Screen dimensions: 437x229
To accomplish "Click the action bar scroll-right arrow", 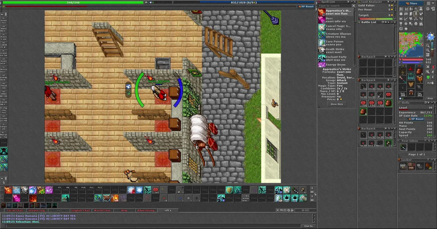I will click(x=312, y=188).
